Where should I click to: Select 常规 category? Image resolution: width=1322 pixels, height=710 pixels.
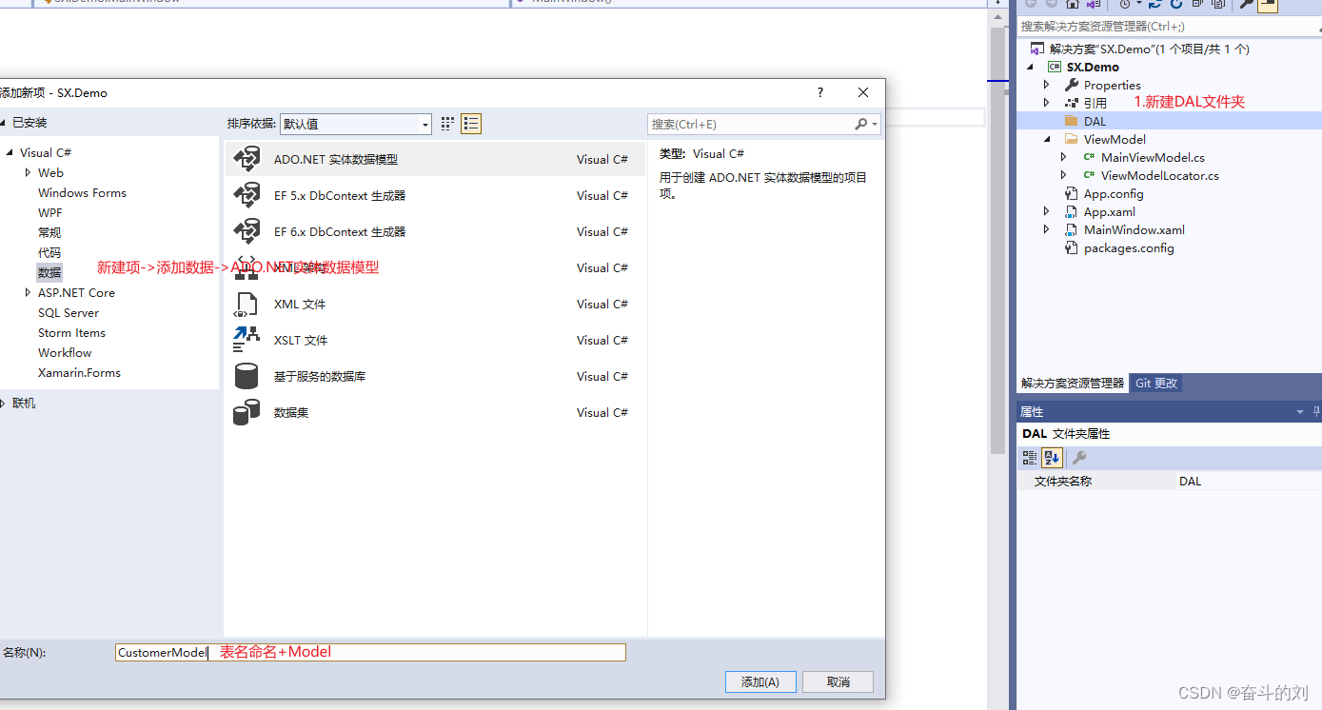click(49, 232)
